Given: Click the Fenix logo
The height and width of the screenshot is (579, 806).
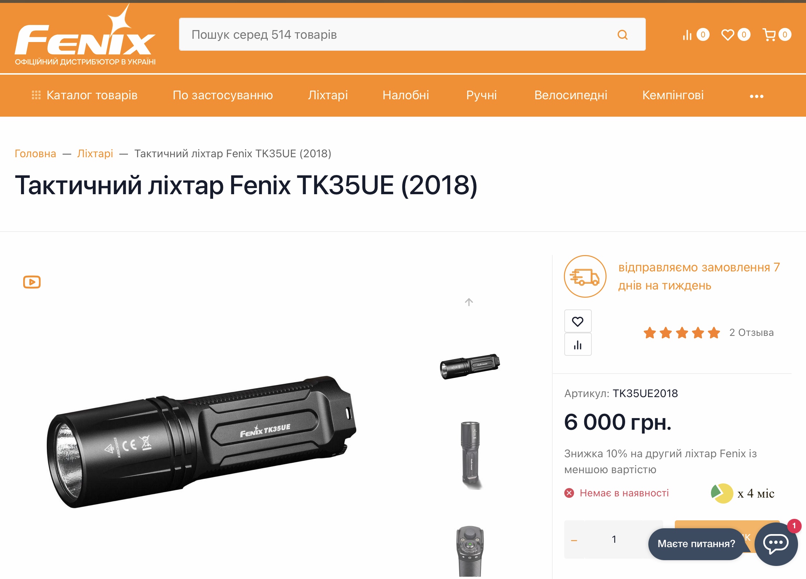Looking at the screenshot, I should [85, 36].
